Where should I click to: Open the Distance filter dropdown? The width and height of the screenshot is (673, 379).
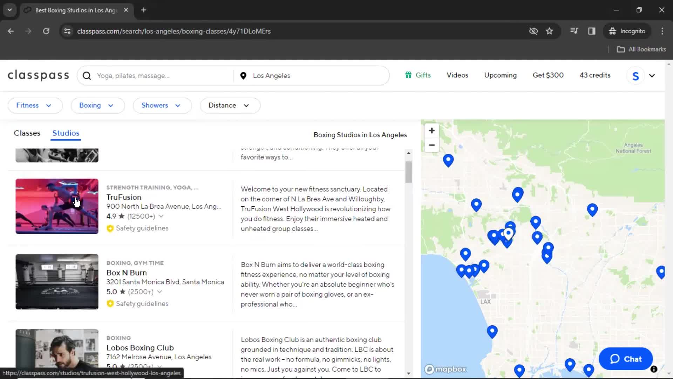pyautogui.click(x=230, y=106)
